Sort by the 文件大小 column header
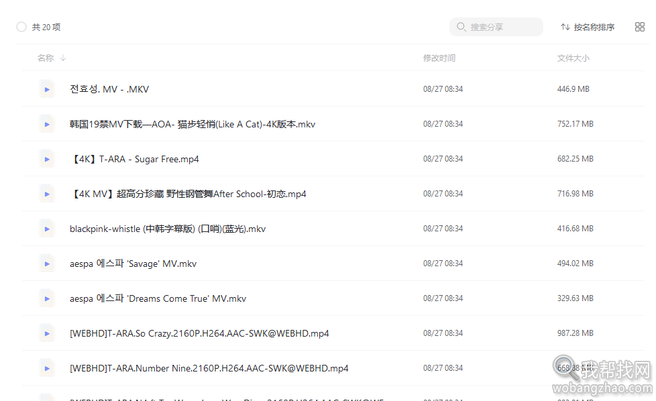Image resolution: width=656 pixels, height=401 pixels. [573, 58]
